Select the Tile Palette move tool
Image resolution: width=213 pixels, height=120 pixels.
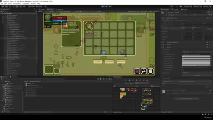pyautogui.click(x=129, y=80)
